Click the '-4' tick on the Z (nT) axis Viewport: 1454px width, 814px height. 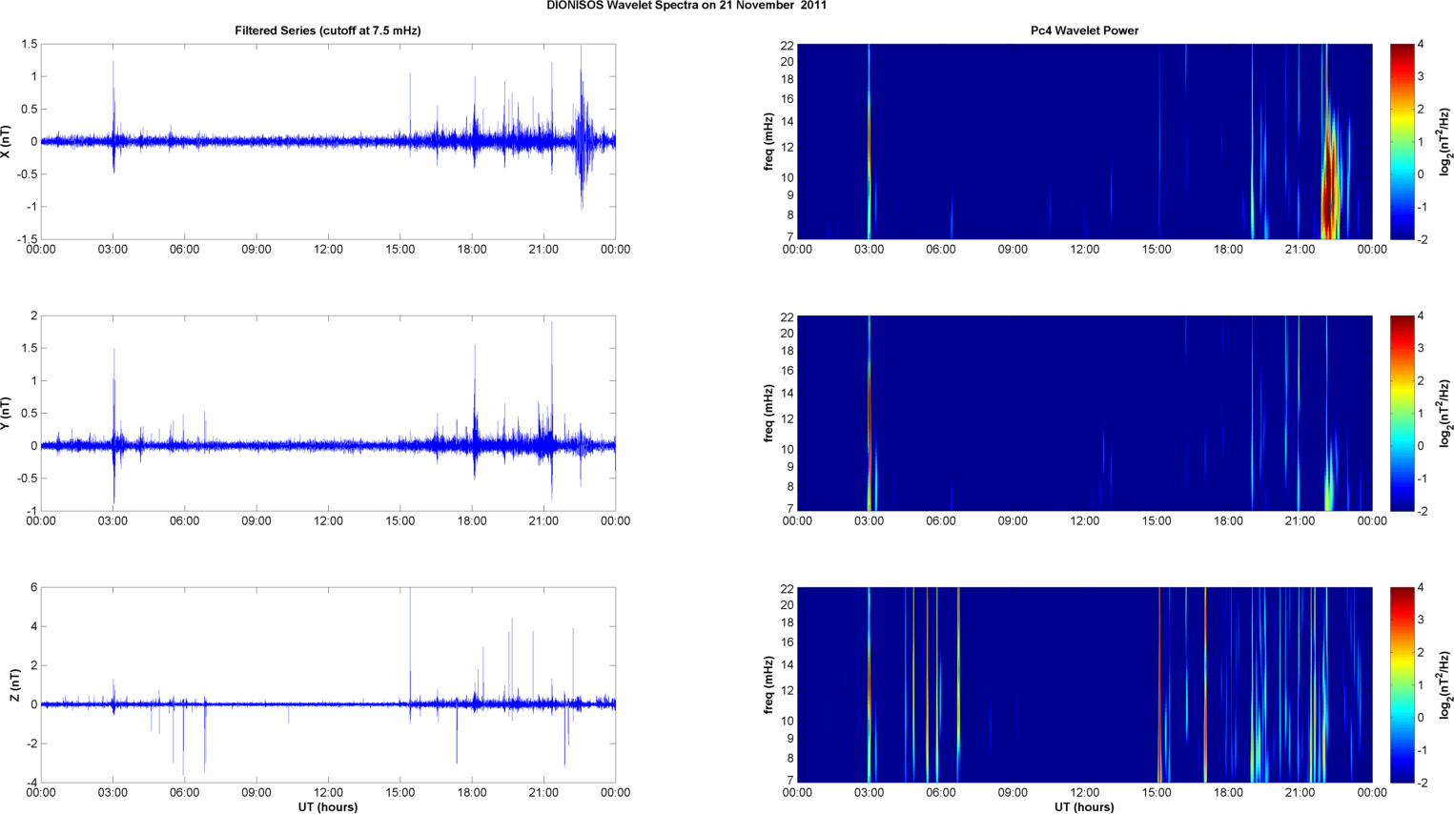tap(31, 783)
